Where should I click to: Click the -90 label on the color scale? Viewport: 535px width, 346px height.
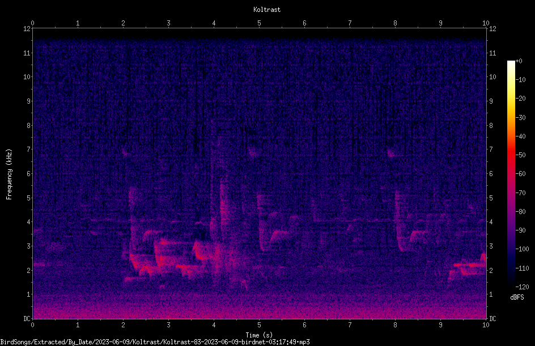(x=520, y=230)
